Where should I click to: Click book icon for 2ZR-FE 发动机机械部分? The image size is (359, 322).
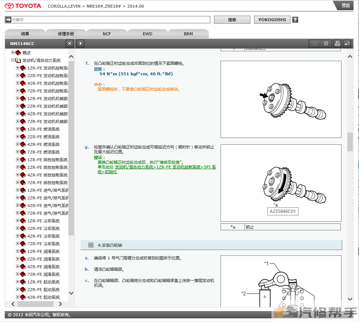(23, 106)
